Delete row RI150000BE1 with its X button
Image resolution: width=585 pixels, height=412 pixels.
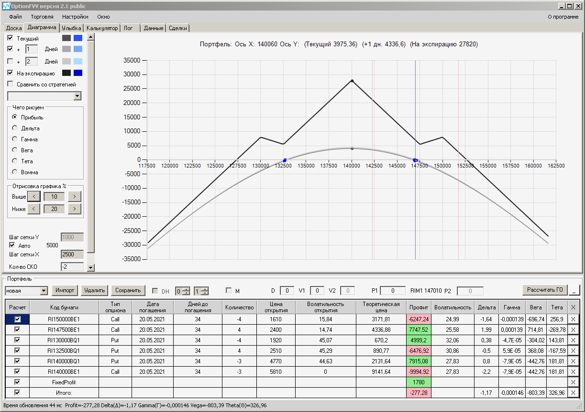click(x=573, y=319)
